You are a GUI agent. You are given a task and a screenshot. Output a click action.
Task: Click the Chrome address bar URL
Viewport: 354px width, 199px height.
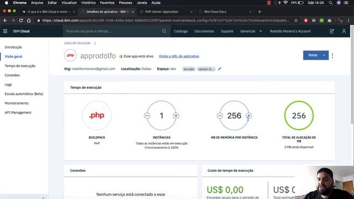[166, 20]
